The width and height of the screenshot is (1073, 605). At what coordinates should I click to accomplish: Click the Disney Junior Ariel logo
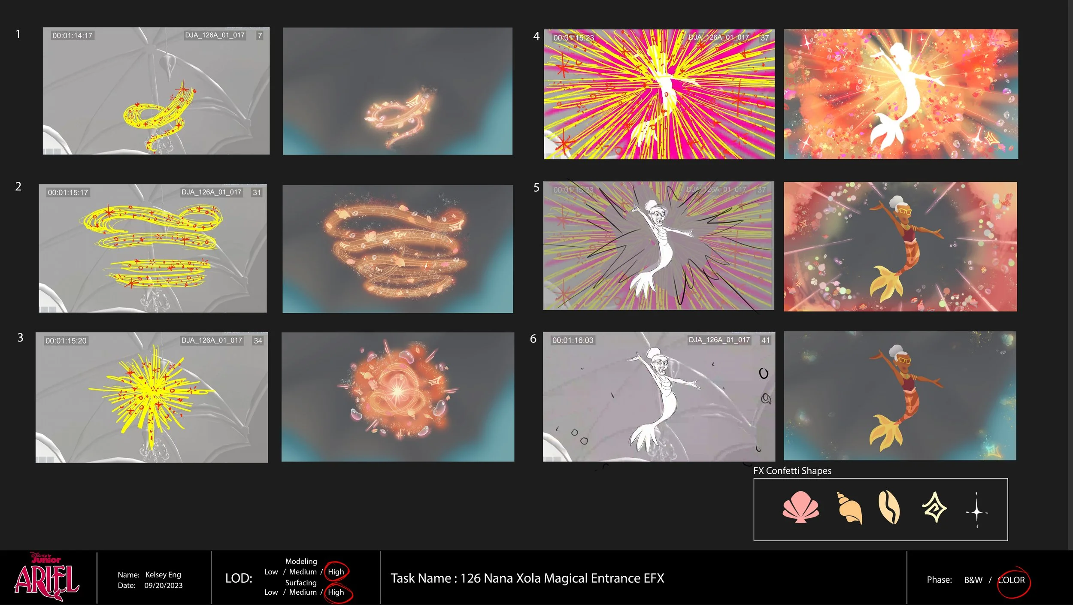pos(46,577)
